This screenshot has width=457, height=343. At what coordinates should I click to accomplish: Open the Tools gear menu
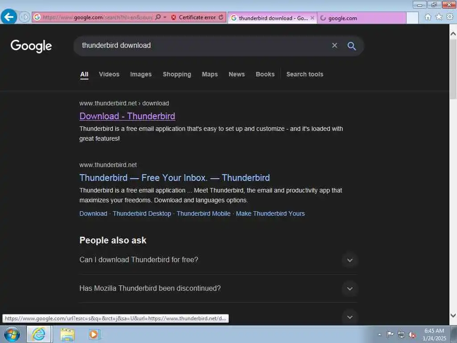click(x=450, y=17)
